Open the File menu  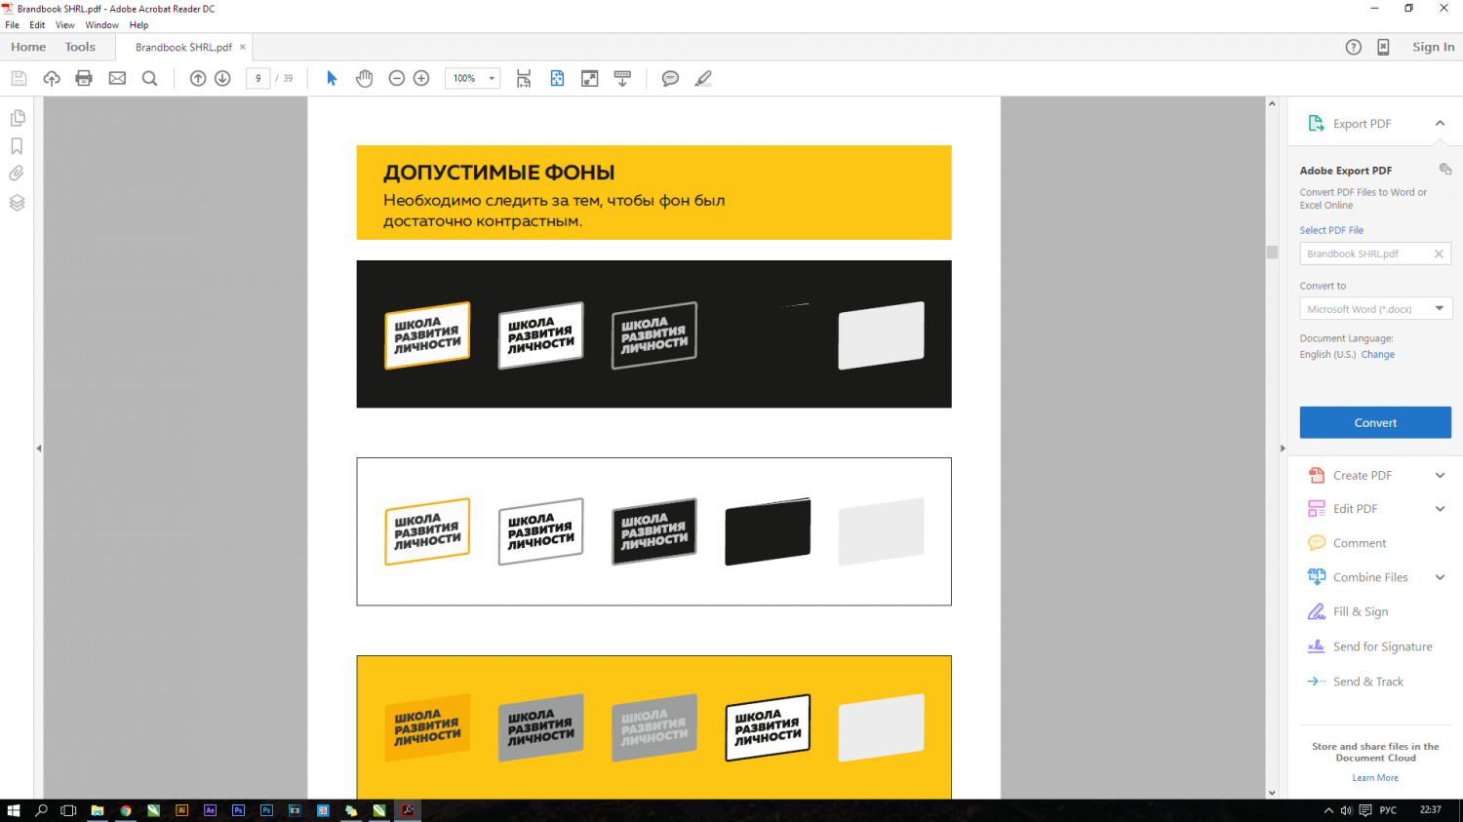coord(12,25)
